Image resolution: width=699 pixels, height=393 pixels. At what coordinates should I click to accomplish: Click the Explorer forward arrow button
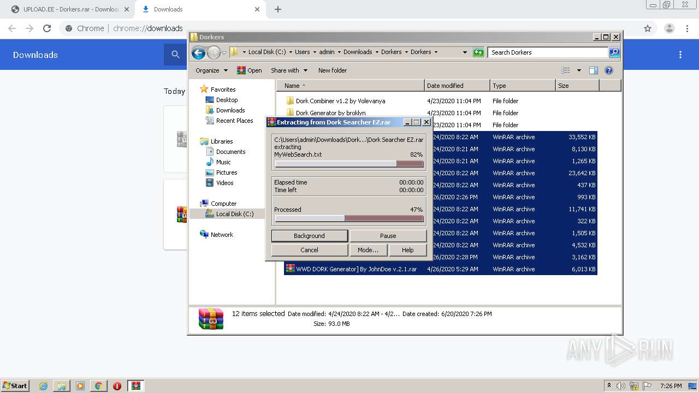pos(214,52)
